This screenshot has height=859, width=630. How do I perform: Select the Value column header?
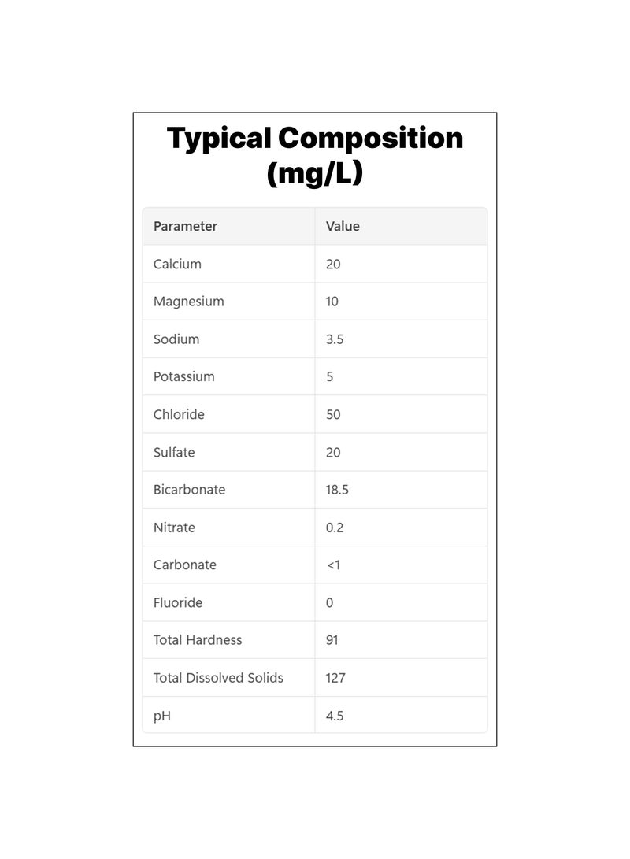pos(343,226)
